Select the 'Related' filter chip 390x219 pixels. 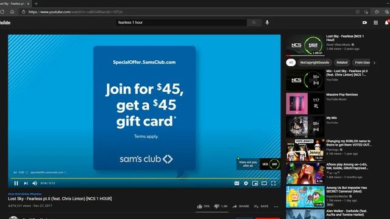pyautogui.click(x=342, y=63)
